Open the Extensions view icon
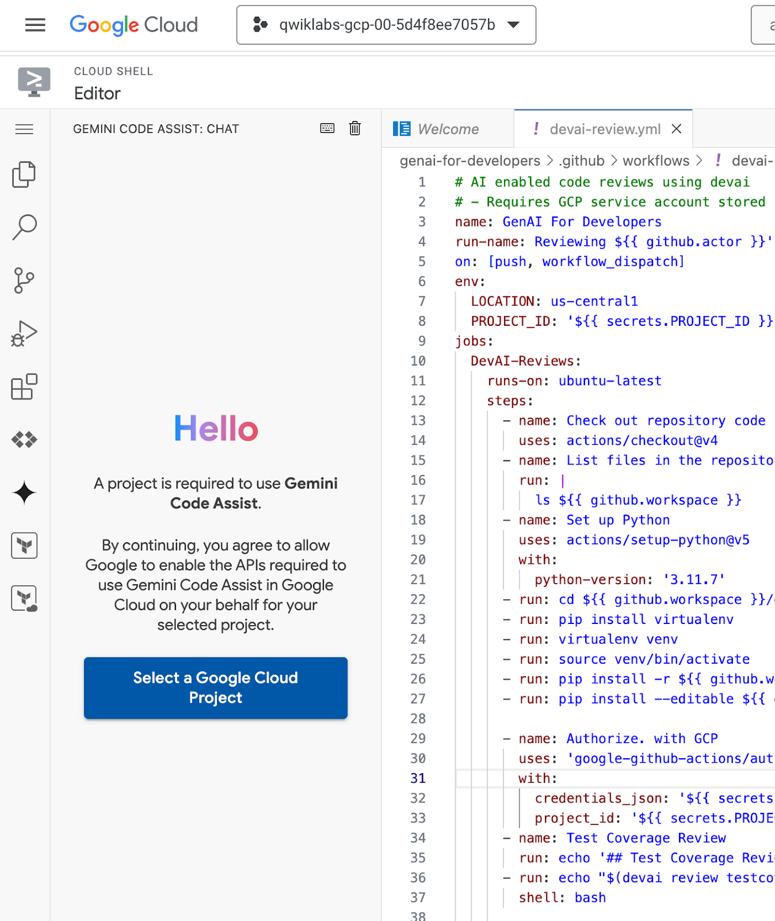Screen dimensions: 775x921 click(24, 387)
